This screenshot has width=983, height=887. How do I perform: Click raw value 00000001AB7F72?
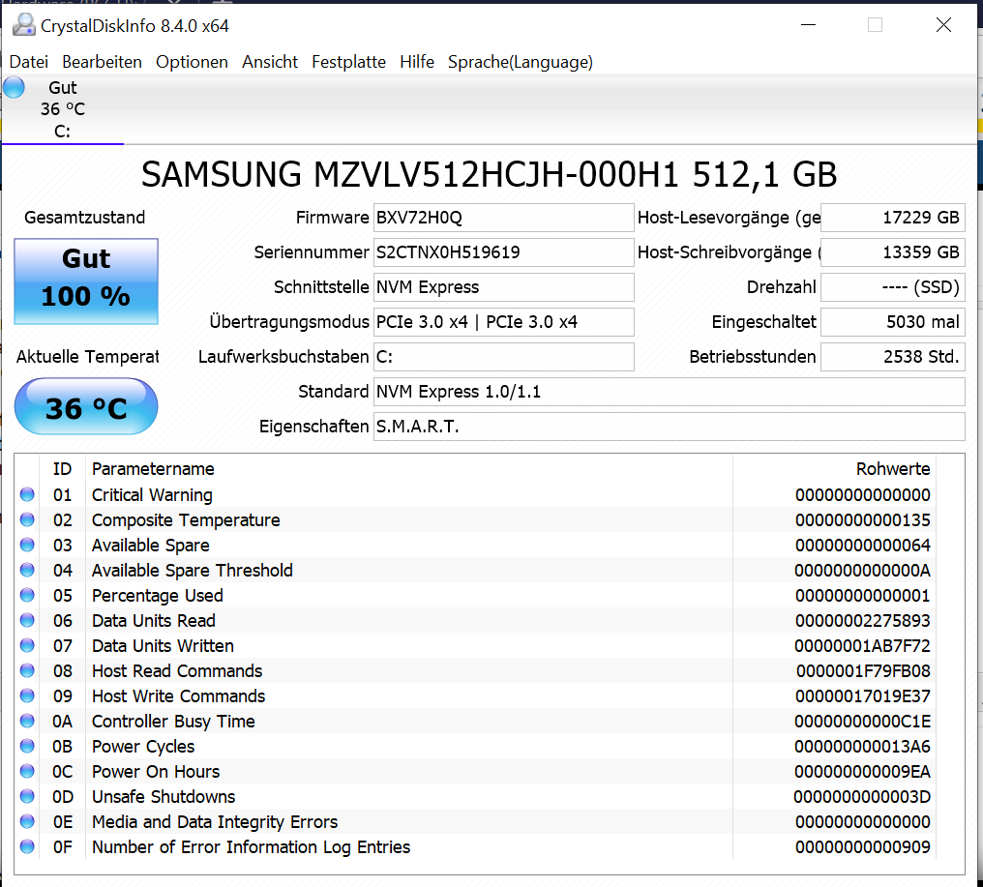click(863, 645)
